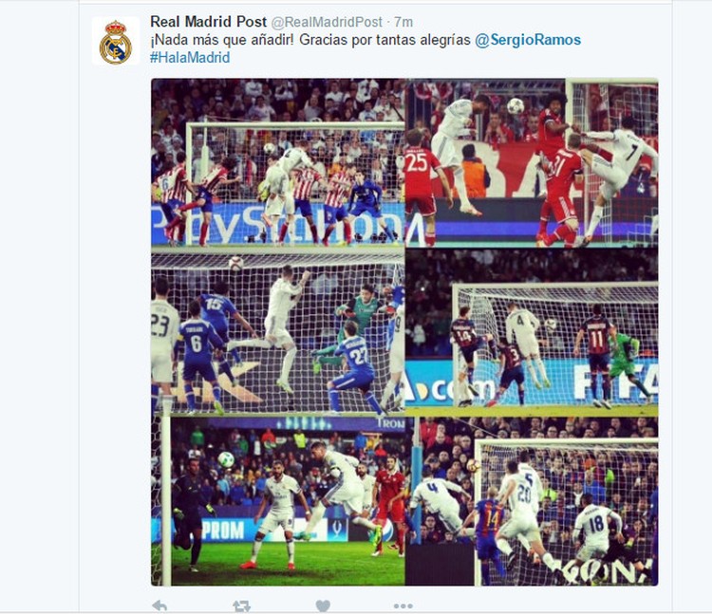712x614 pixels.
Task: Retweet the Real Madrid Post tweet
Action: point(241,605)
